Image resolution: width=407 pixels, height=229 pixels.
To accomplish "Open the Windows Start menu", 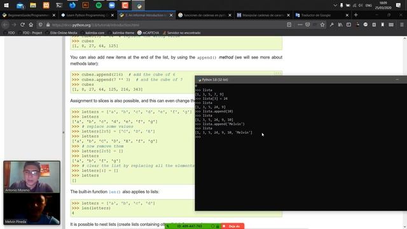I will point(6,5).
